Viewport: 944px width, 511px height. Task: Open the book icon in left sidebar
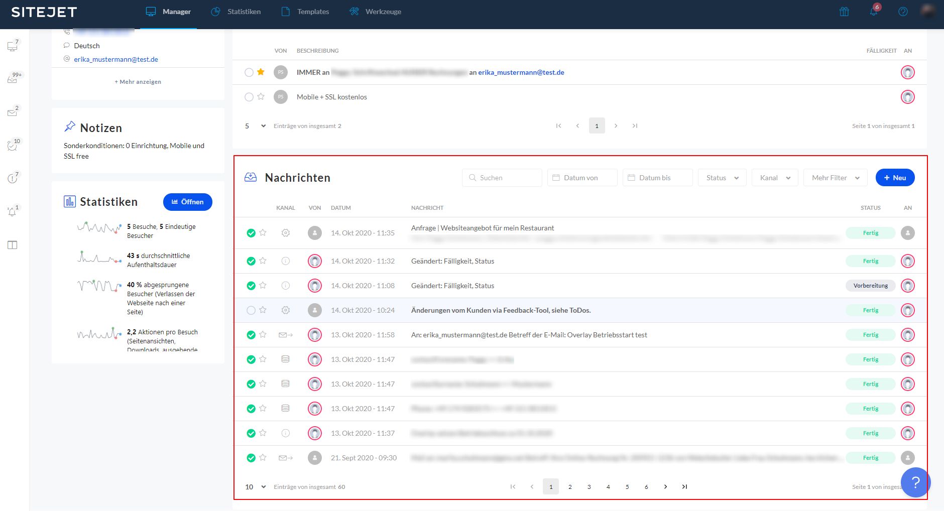point(13,245)
